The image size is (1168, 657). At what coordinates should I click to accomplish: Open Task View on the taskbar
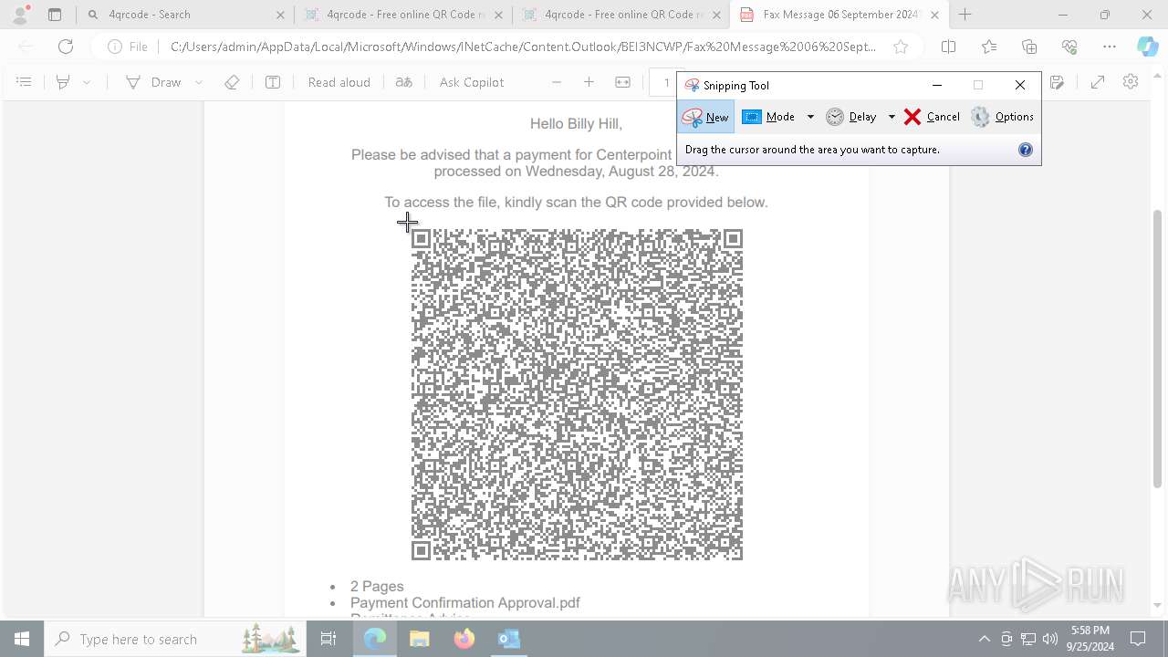[328, 639]
